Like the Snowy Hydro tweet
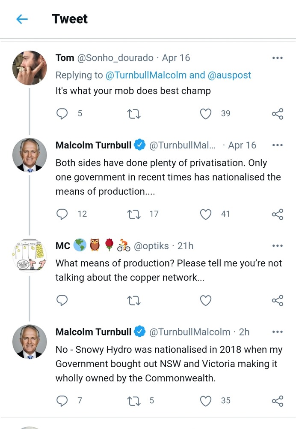This screenshot has height=429, width=296. click(206, 401)
